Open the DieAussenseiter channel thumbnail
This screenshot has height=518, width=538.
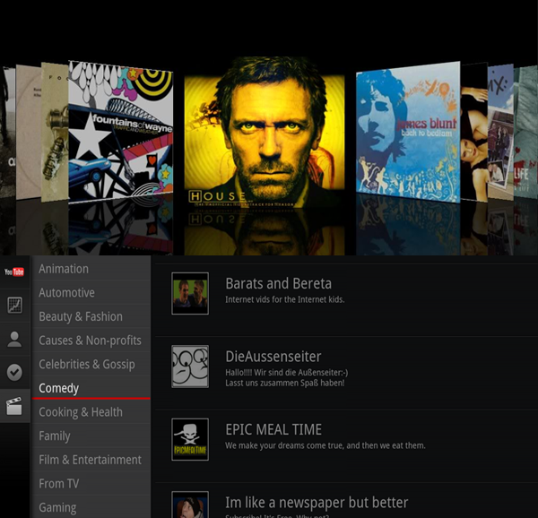pyautogui.click(x=190, y=367)
